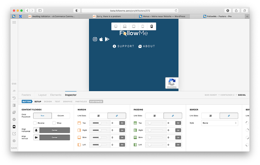The image size is (260, 165).
Task: Click the SAVE button in sidebar
Action: pyautogui.click(x=14, y=148)
